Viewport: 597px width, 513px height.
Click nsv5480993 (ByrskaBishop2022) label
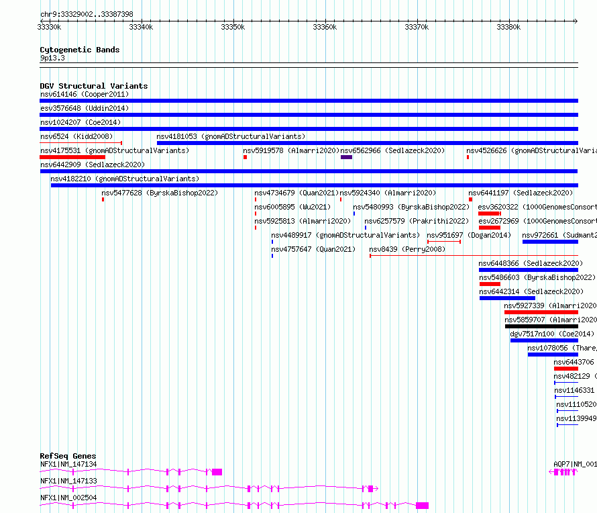[x=411, y=207]
